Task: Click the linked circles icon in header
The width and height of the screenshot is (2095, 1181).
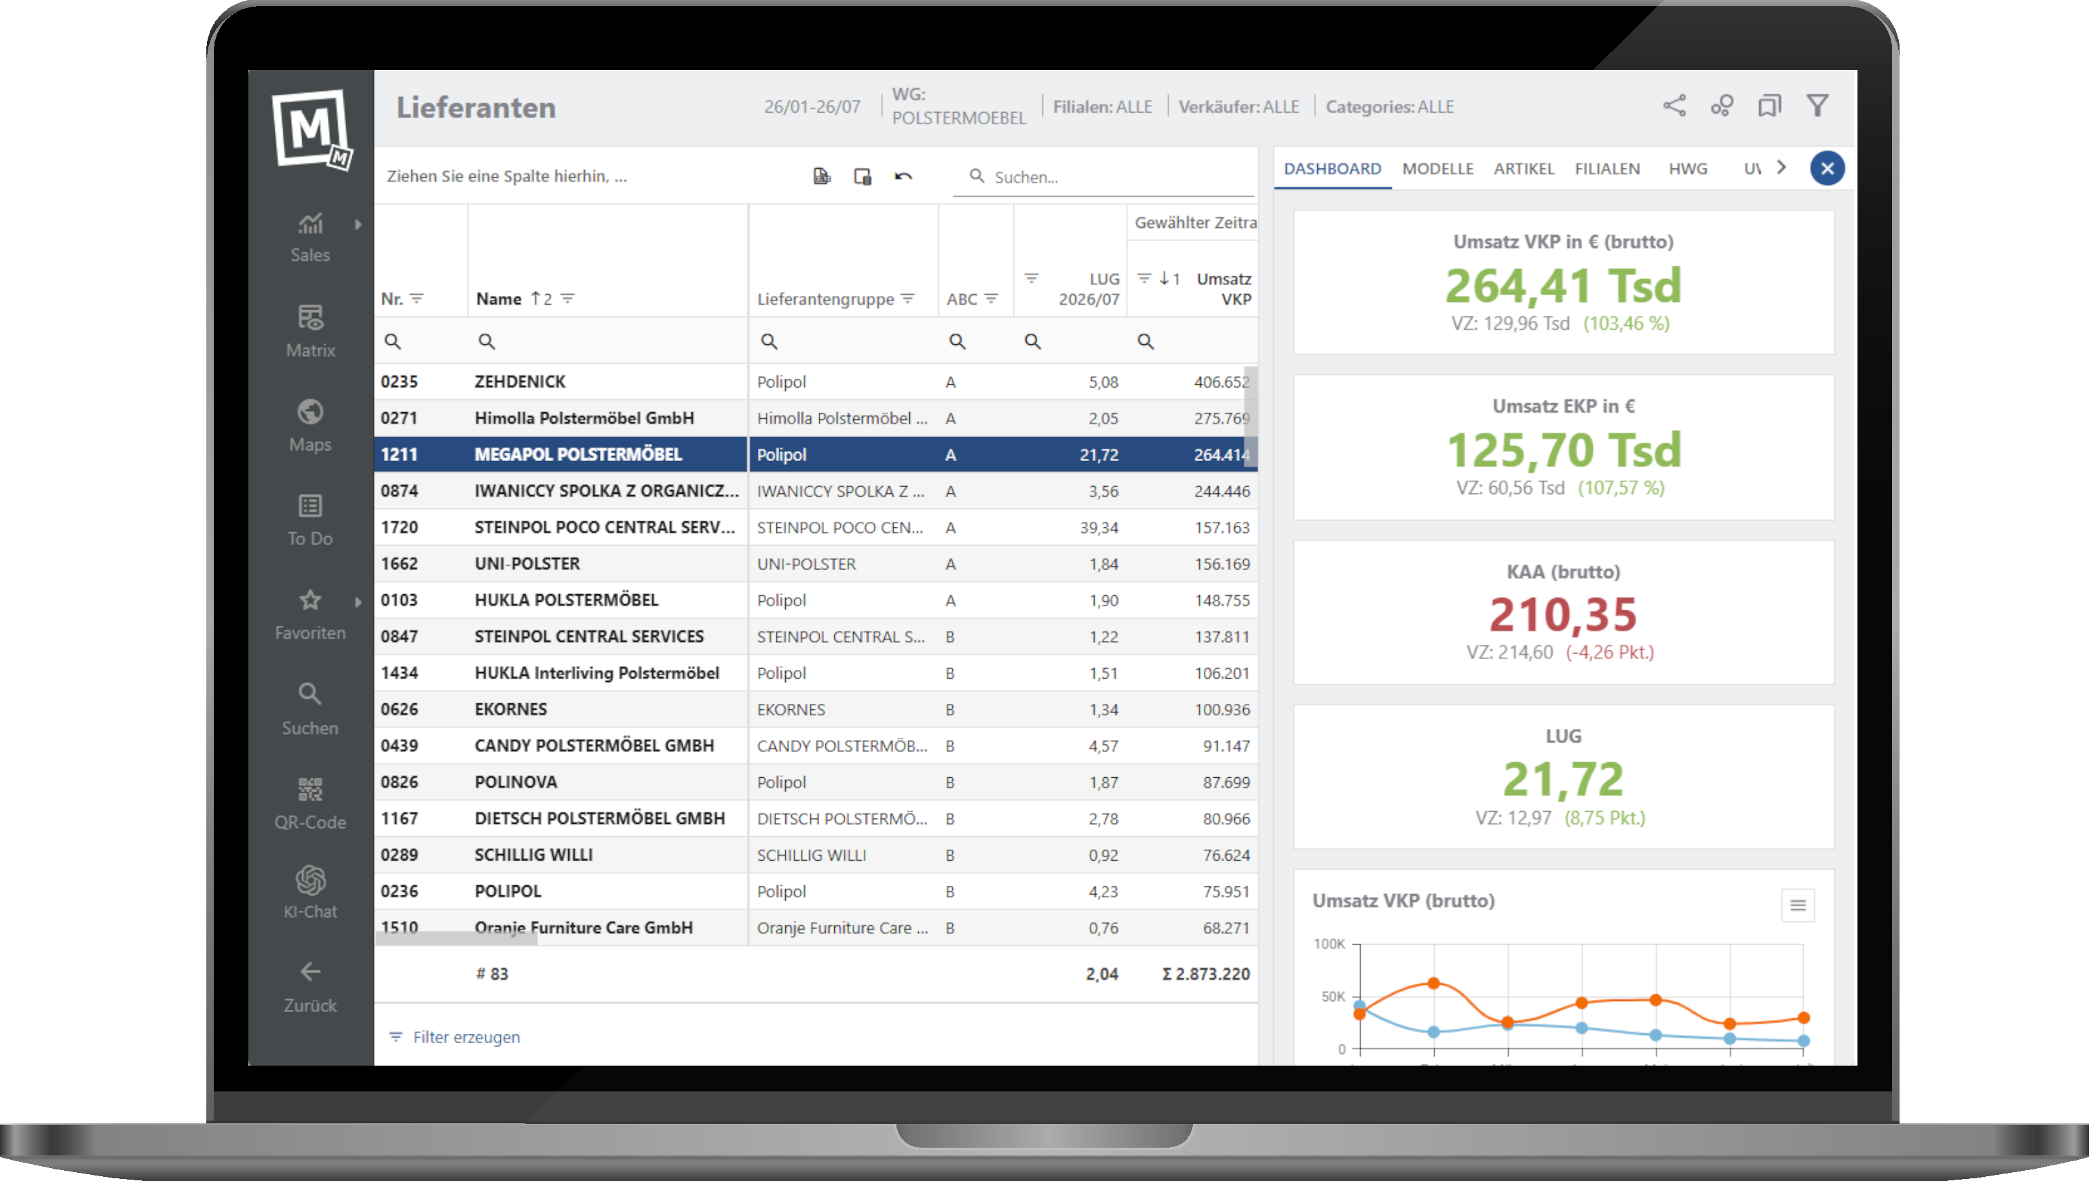Action: 1722,106
